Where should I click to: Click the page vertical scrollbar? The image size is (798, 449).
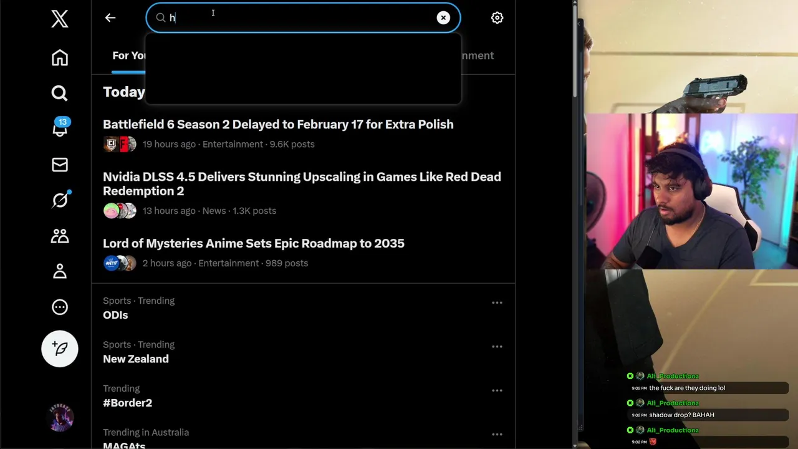click(574, 50)
